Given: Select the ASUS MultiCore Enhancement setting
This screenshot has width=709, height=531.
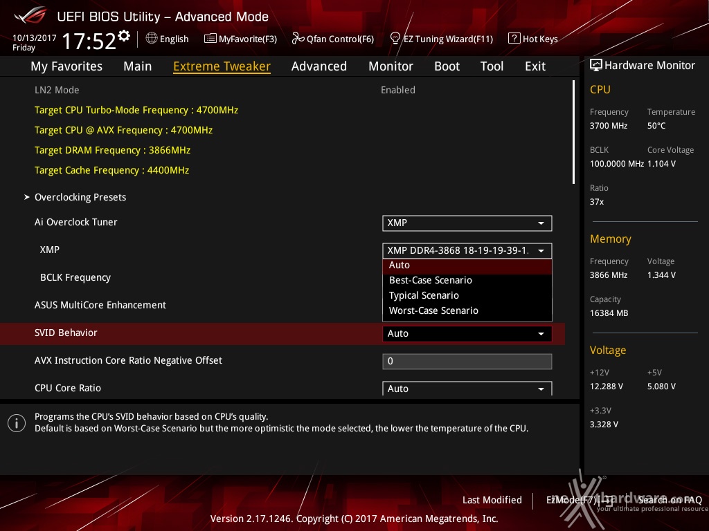Looking at the screenshot, I should click(100, 305).
